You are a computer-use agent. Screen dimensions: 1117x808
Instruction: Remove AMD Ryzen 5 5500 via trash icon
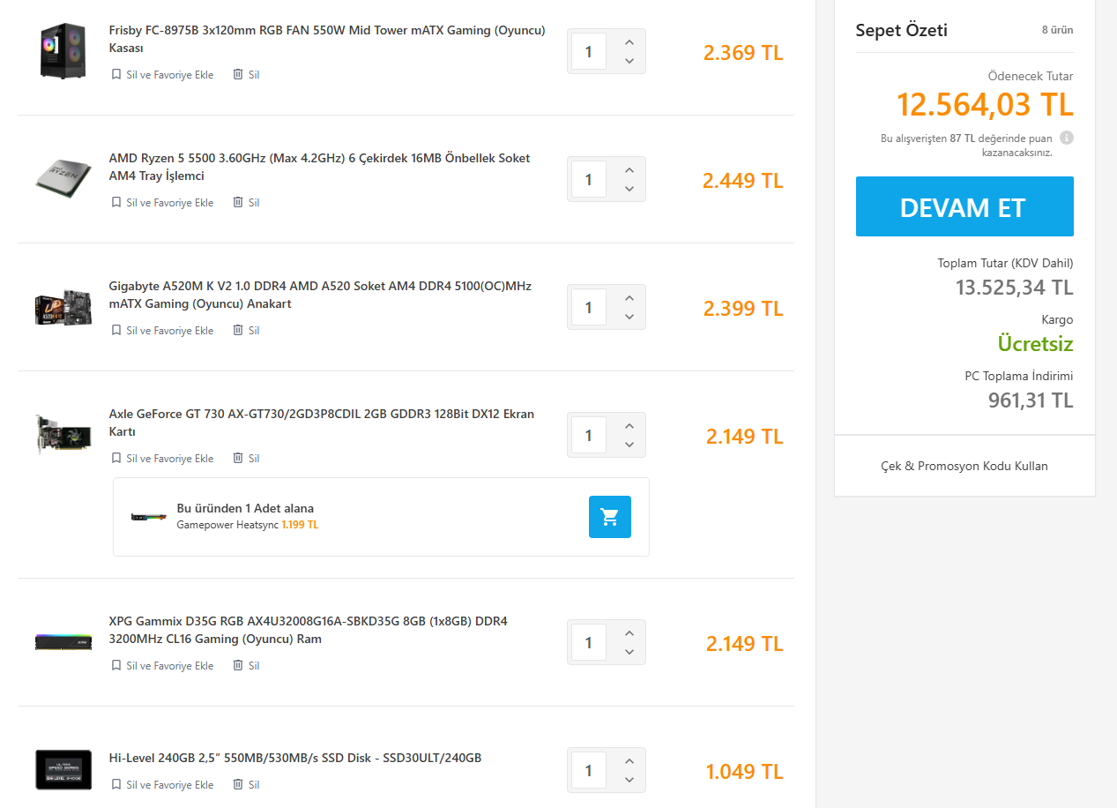click(x=237, y=203)
